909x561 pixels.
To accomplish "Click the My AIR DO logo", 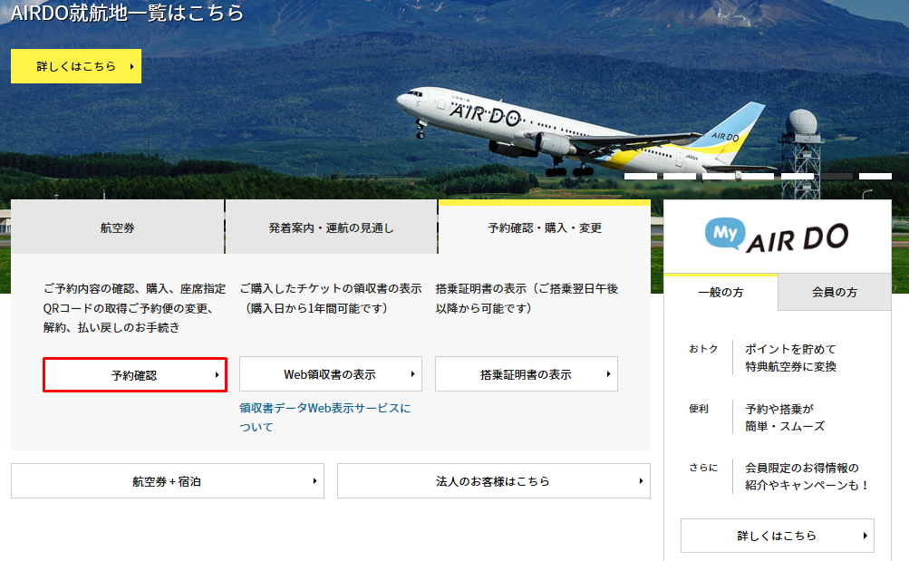I will pos(777,236).
